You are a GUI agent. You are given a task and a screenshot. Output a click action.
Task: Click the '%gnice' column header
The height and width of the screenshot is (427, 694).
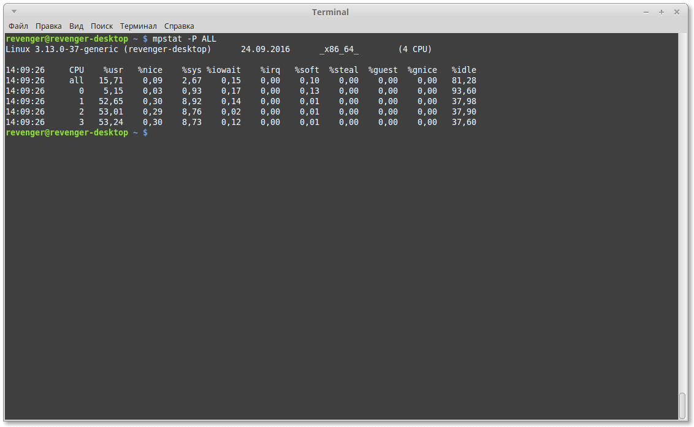coord(422,70)
